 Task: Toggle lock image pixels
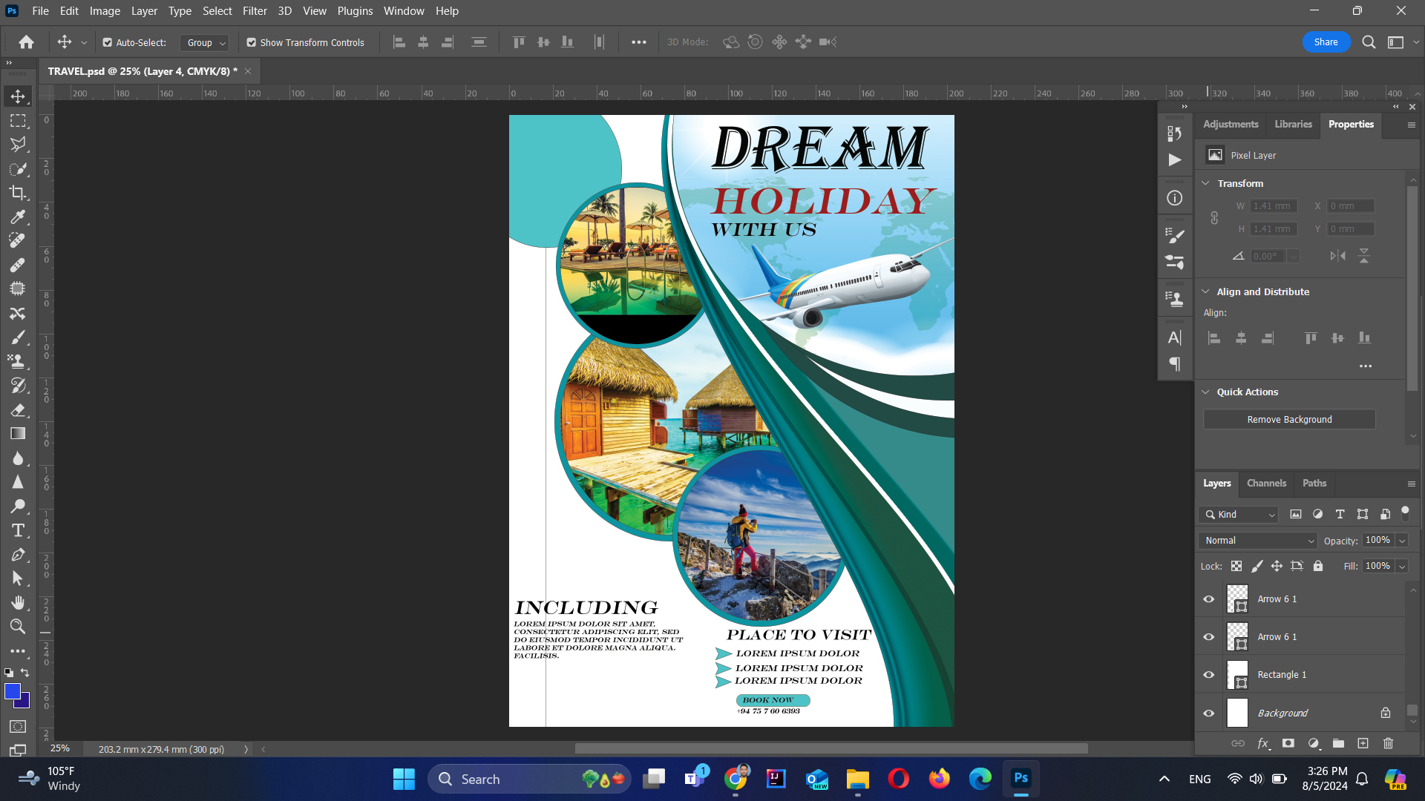1257,566
